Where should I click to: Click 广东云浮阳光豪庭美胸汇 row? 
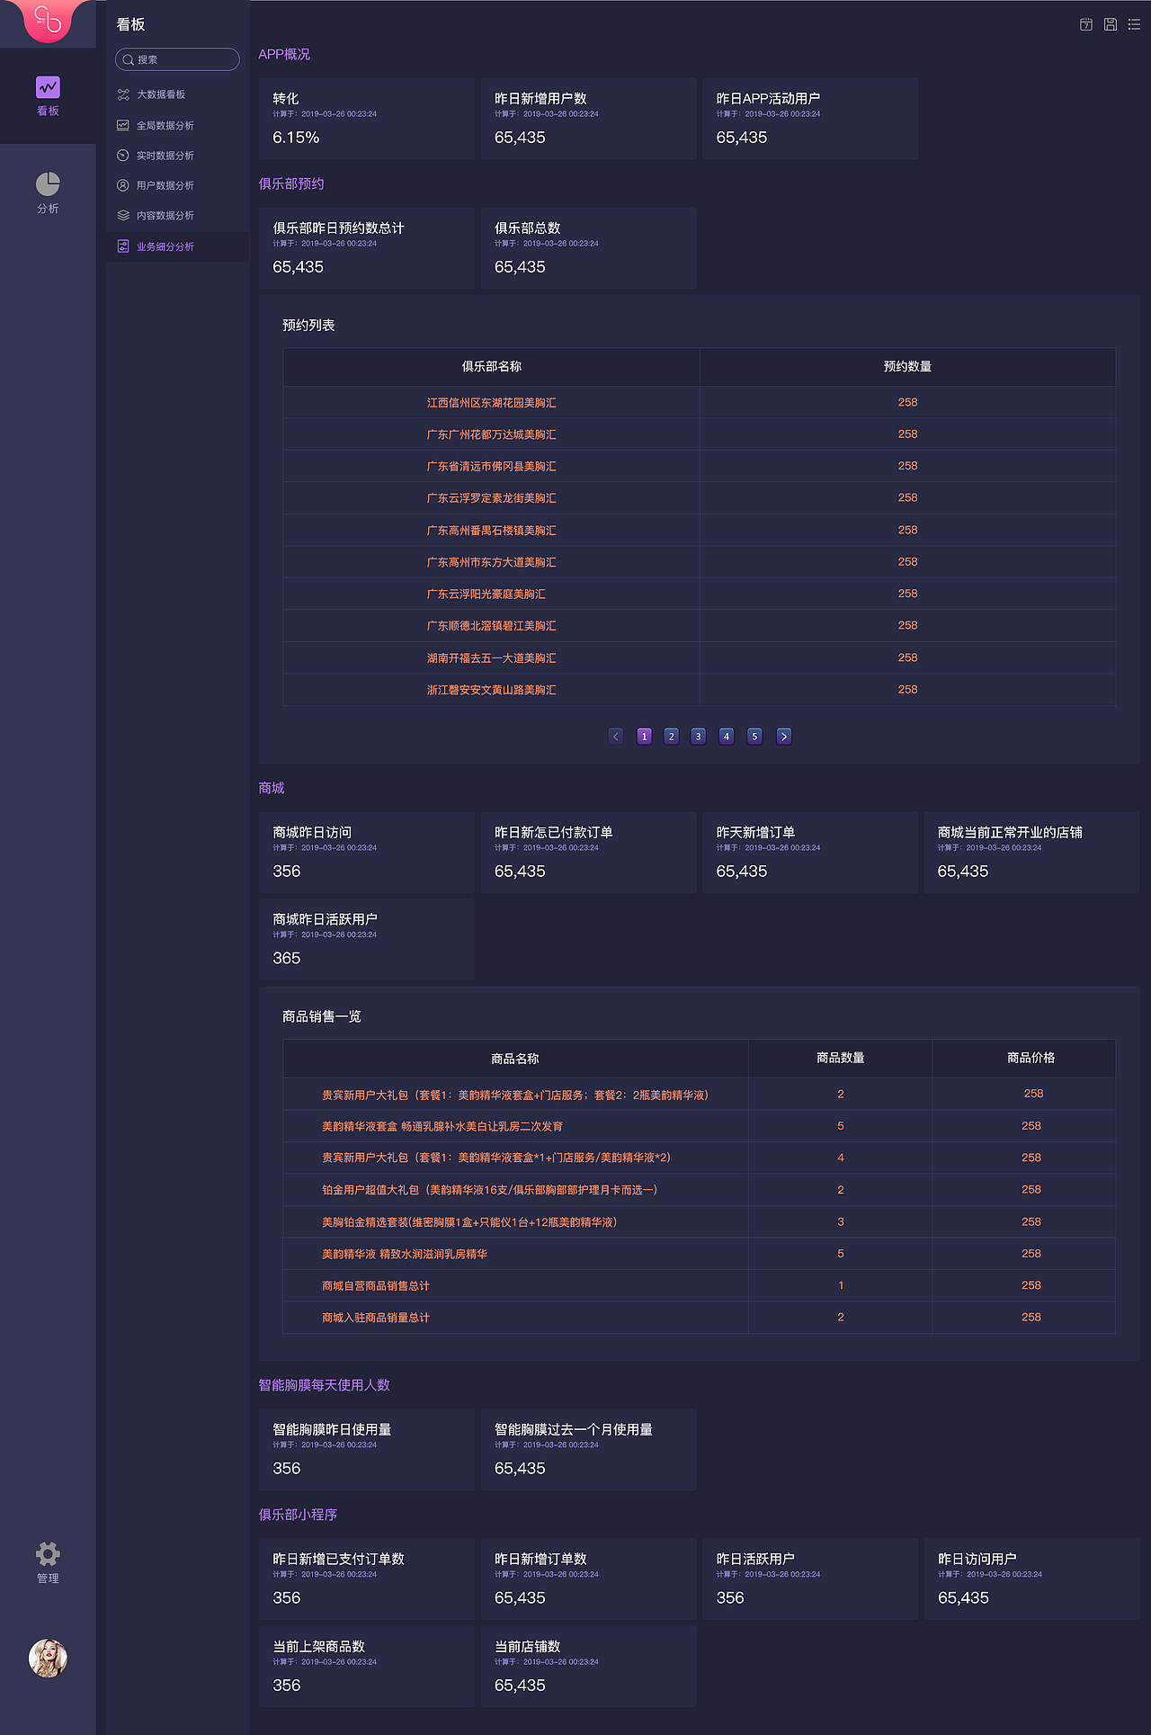click(x=700, y=594)
